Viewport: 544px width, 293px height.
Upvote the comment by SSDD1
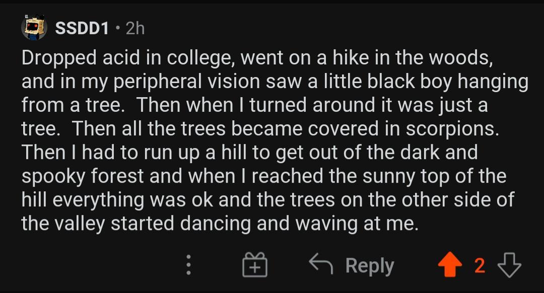(450, 265)
